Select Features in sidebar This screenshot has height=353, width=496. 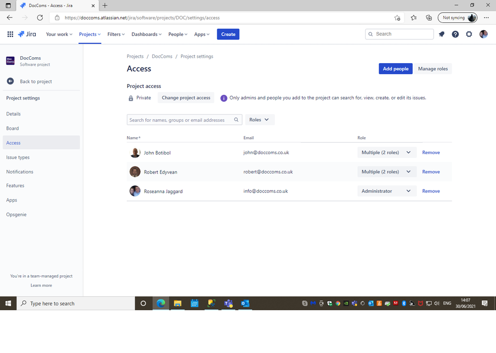pos(41,185)
